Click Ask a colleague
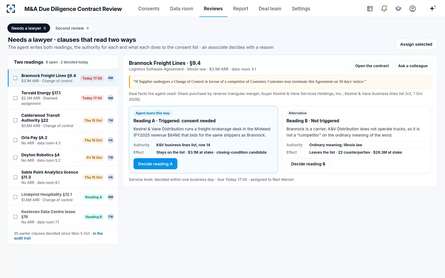The image size is (445, 278). (x=413, y=66)
